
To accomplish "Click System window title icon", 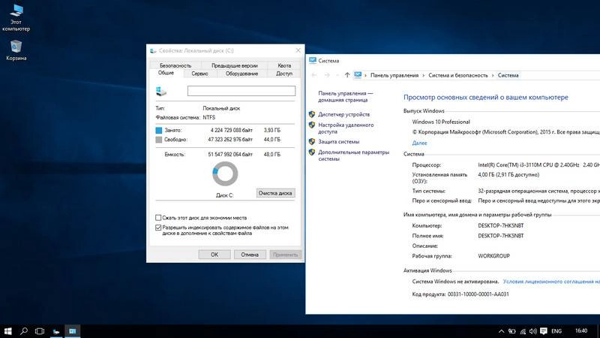I will coord(313,61).
